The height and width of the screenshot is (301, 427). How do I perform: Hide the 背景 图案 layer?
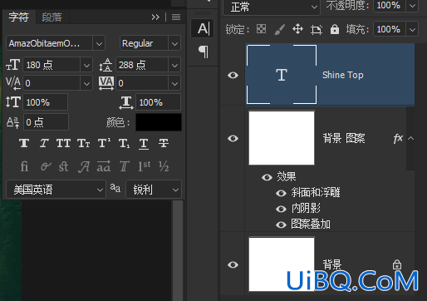click(233, 138)
